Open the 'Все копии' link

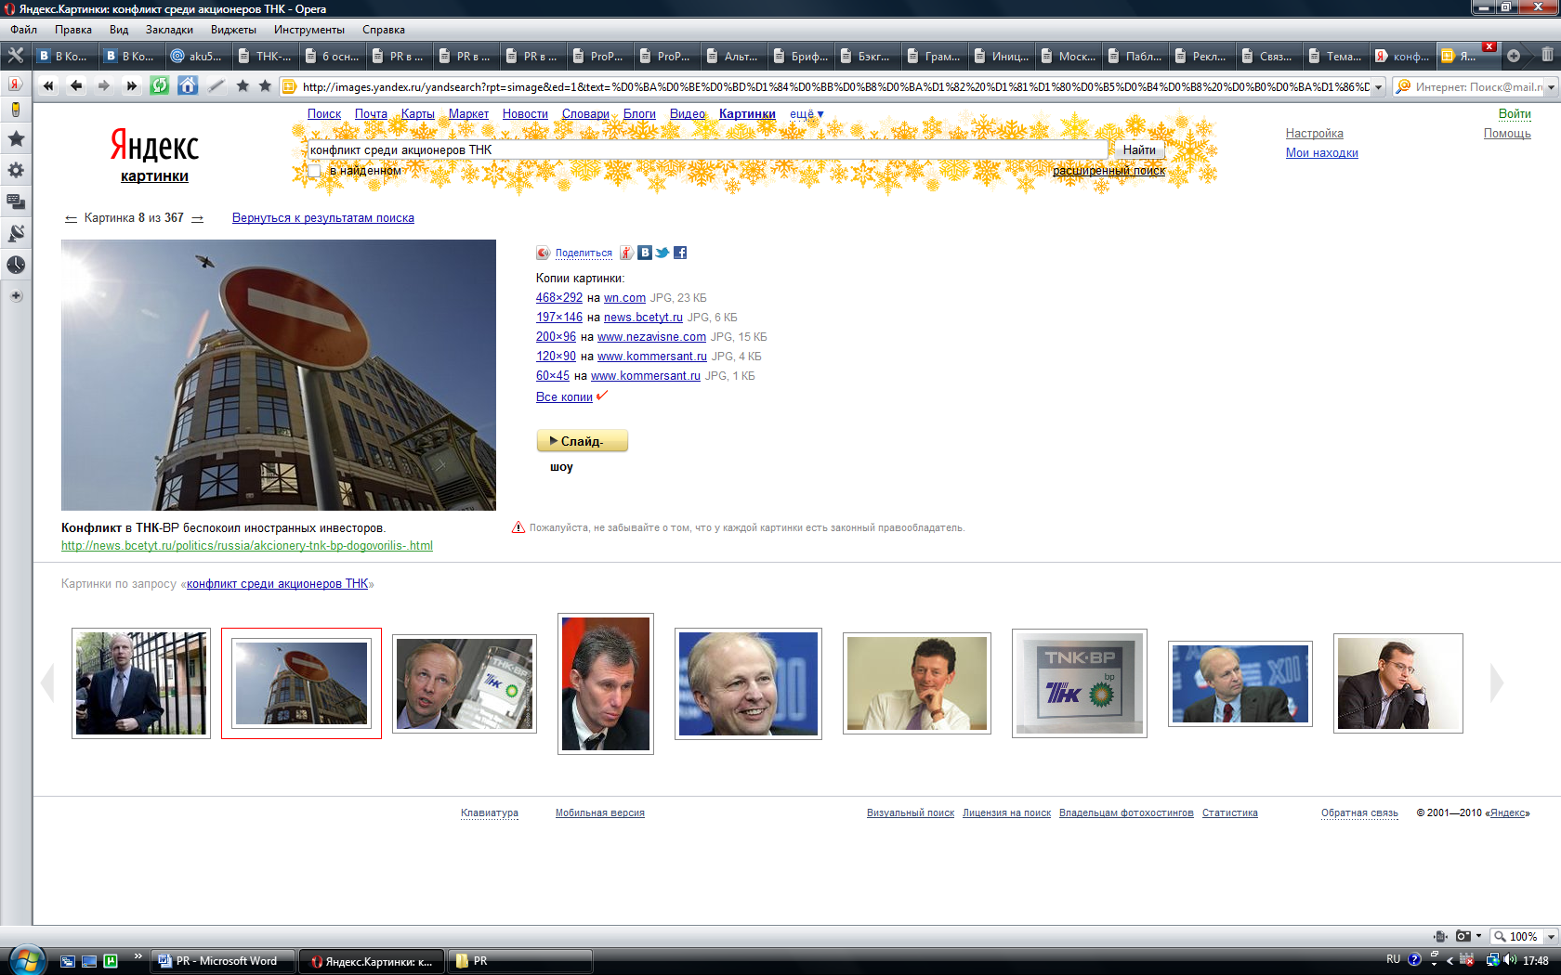[x=564, y=397]
